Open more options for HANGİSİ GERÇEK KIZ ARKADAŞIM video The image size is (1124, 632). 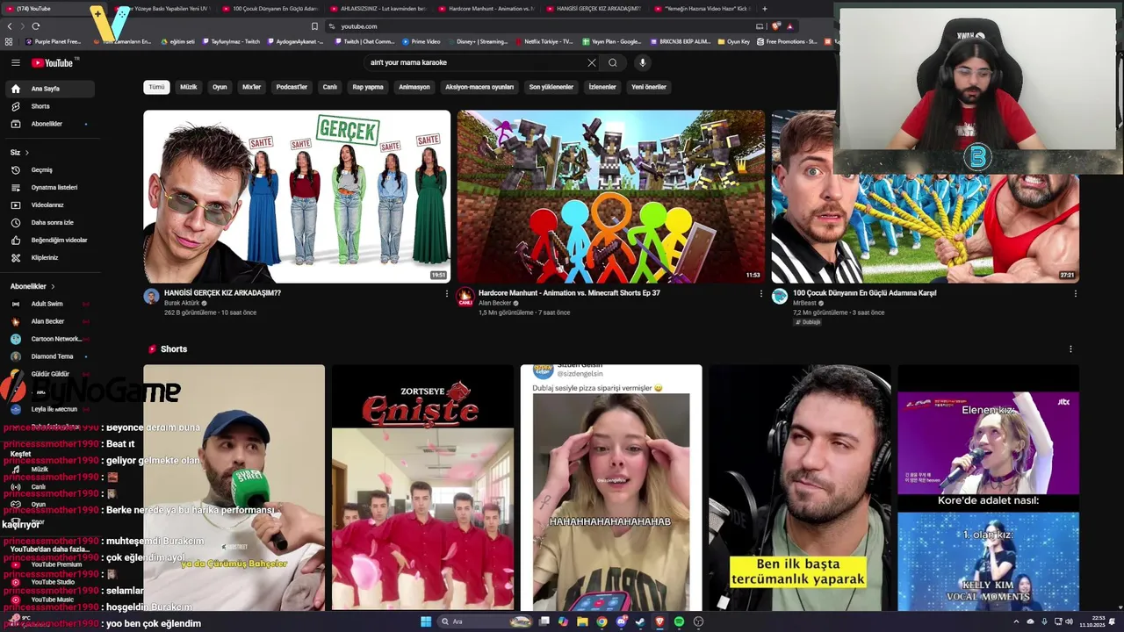[x=446, y=294]
